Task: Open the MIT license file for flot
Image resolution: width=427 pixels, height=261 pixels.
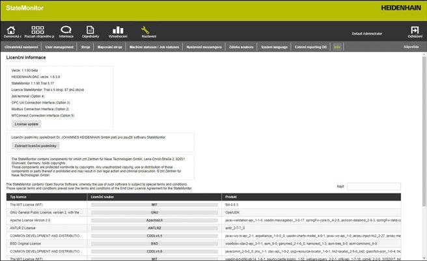Action: click(154, 204)
